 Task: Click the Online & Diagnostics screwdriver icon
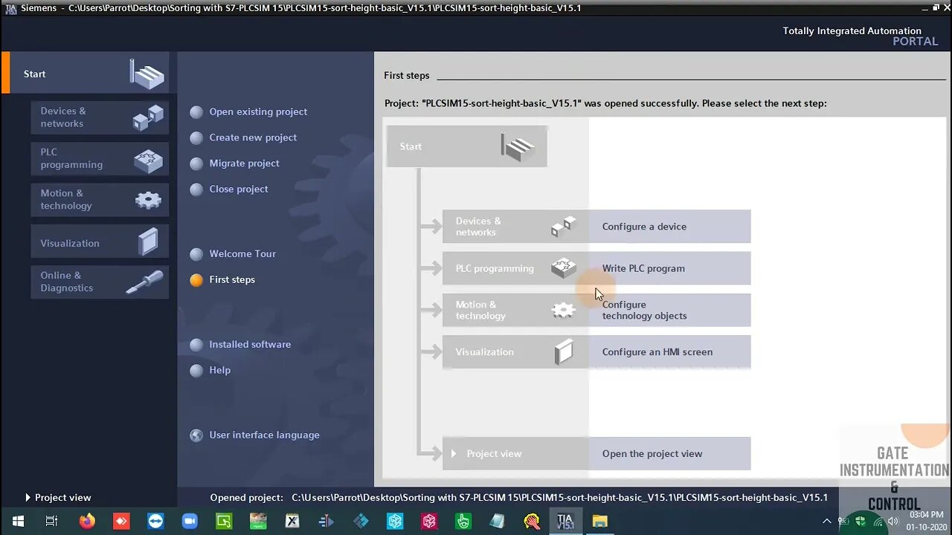click(145, 282)
